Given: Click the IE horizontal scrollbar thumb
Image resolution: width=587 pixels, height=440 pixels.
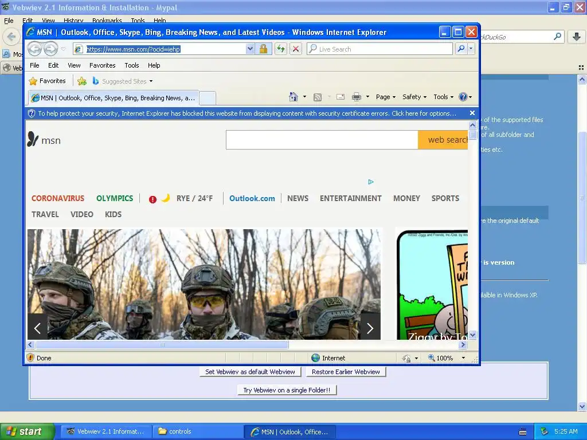Looking at the screenshot, I should tap(162, 344).
